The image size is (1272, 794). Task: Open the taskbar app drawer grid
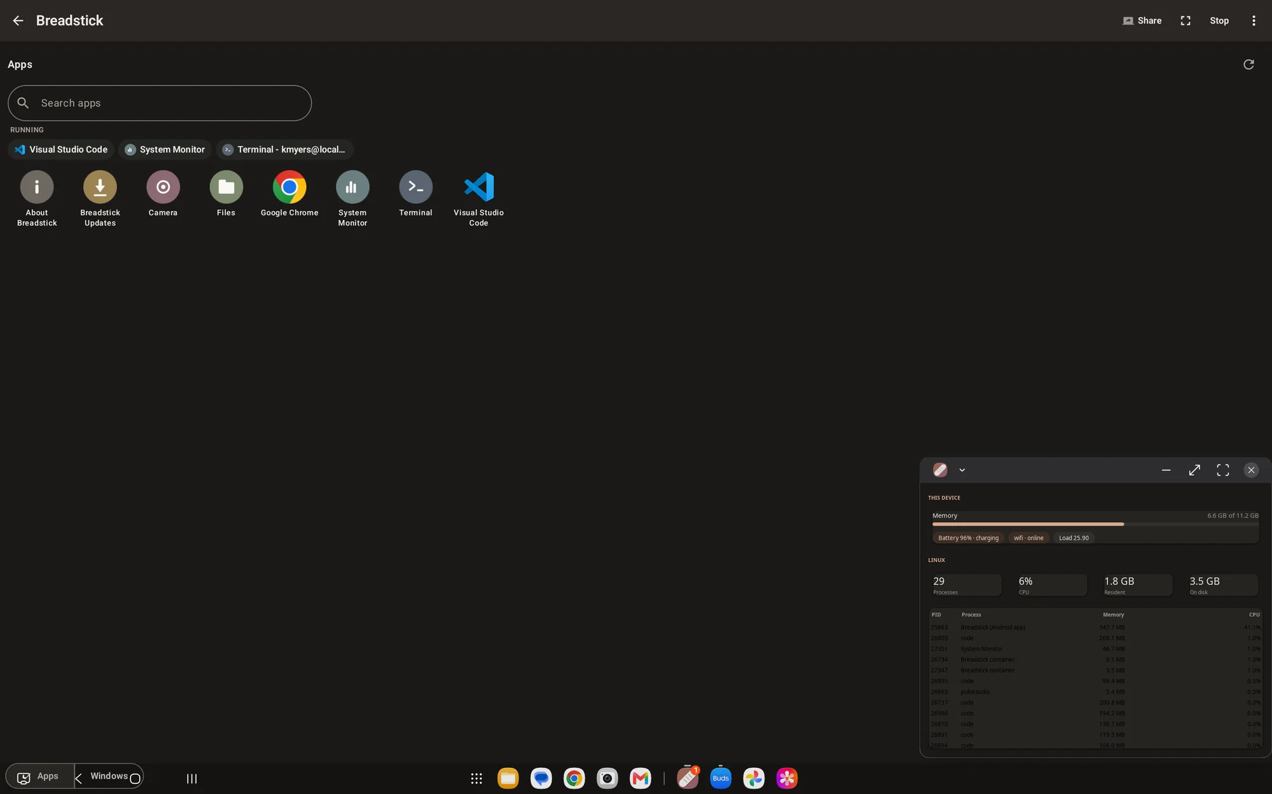[x=476, y=778]
